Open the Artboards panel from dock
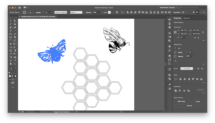This screenshot has width=215, height=123. coord(170,64)
